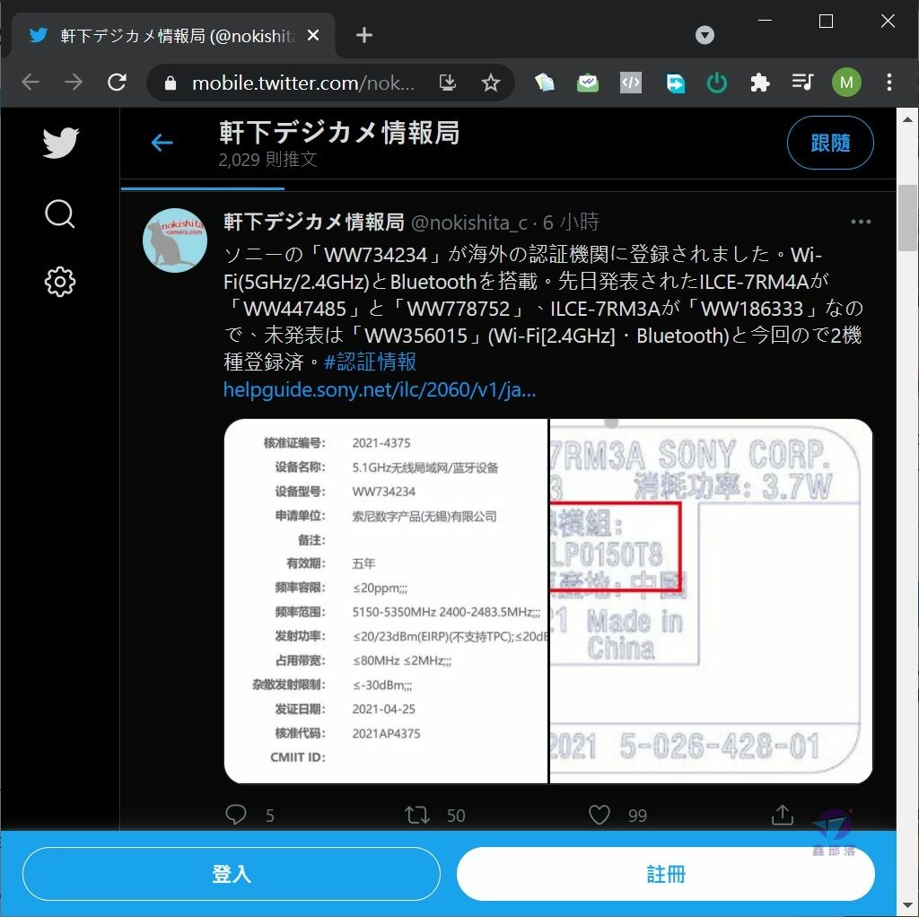The image size is (919, 917).
Task: Click the 登入 login button
Action: point(232,874)
